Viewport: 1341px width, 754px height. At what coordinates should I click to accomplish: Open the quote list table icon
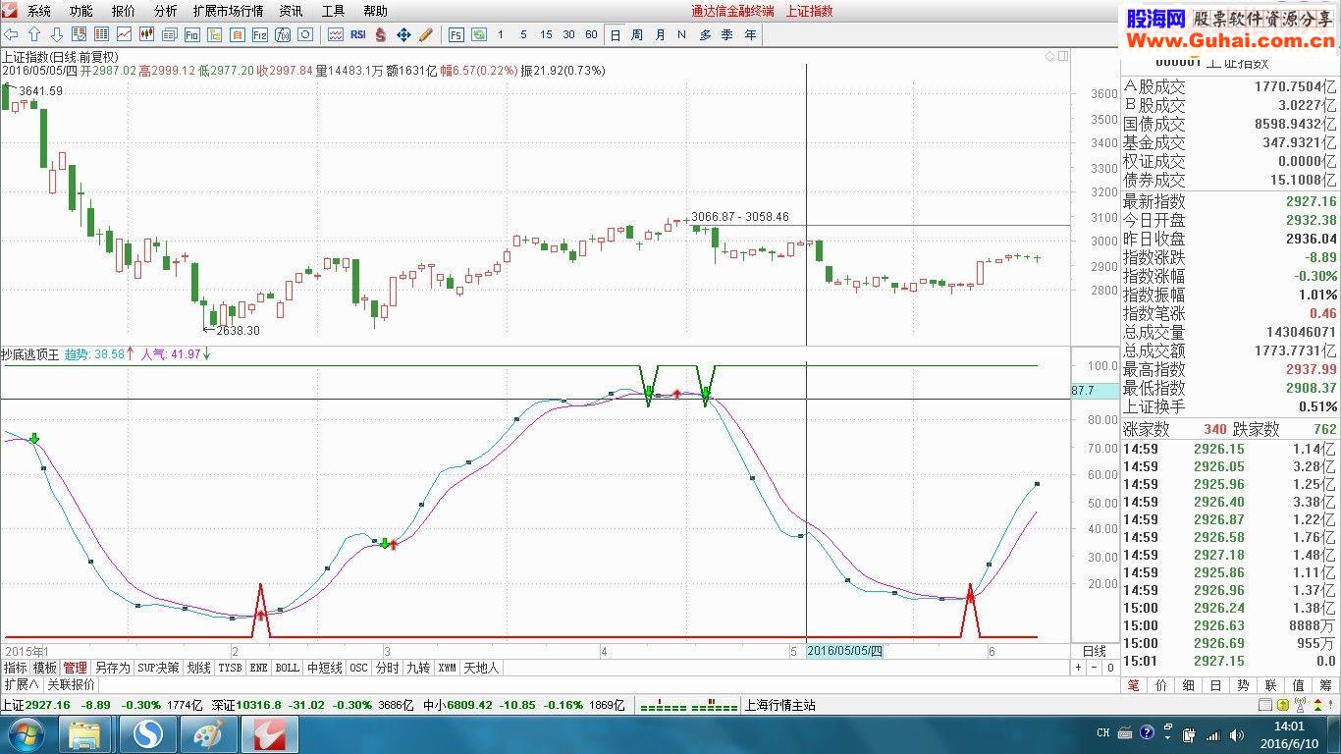coord(101,34)
